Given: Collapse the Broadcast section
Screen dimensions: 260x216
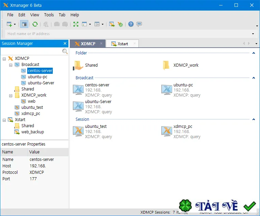Looking at the screenshot, I should tap(254, 78).
